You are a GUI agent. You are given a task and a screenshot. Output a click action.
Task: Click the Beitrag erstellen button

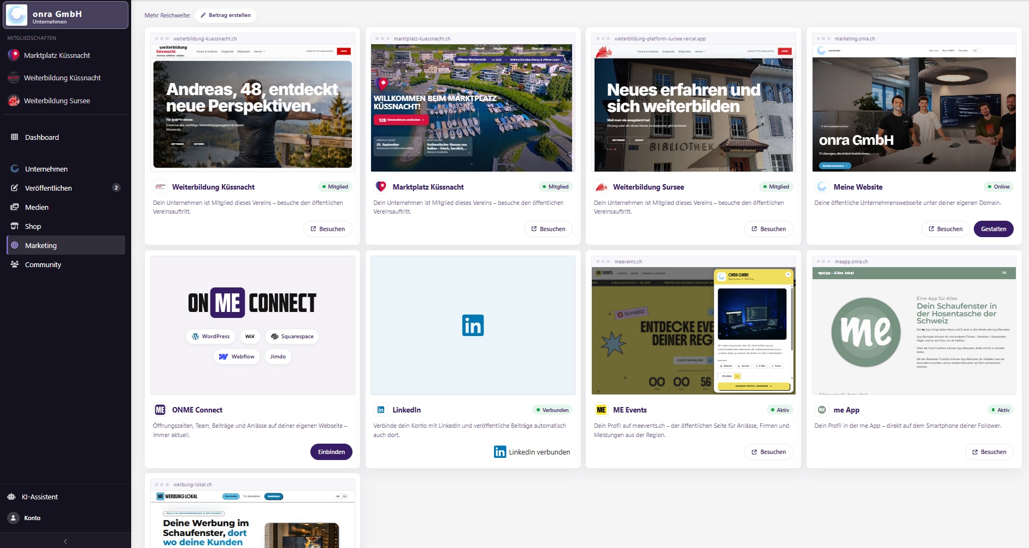225,15
